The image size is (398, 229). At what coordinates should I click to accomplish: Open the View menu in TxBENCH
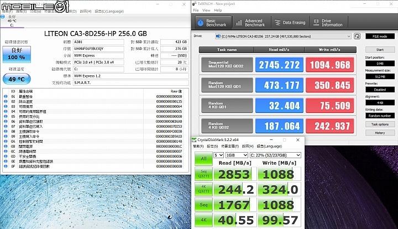point(206,10)
